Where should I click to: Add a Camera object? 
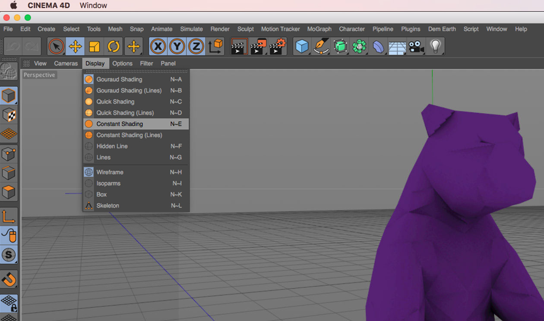coord(416,46)
